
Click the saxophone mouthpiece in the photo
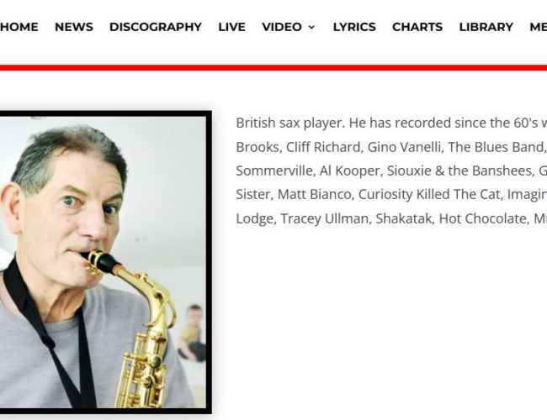(x=101, y=262)
